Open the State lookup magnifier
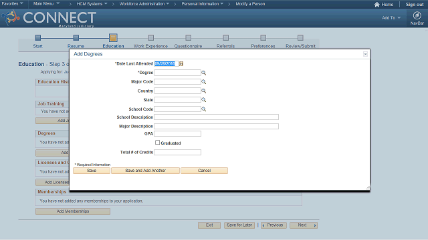 point(203,100)
